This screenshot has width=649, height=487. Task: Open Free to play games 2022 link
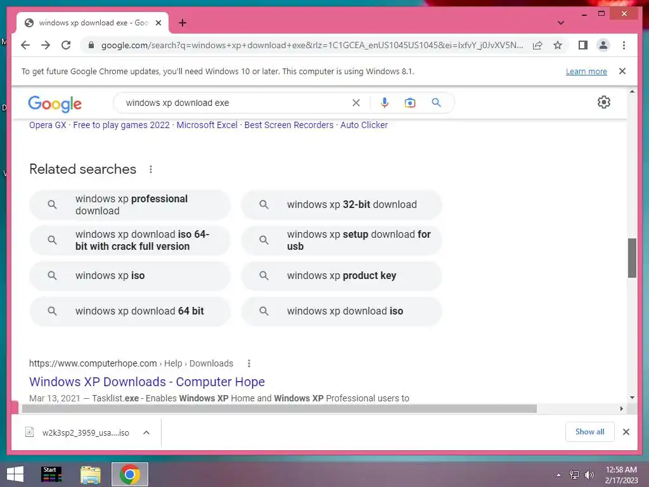pos(121,125)
